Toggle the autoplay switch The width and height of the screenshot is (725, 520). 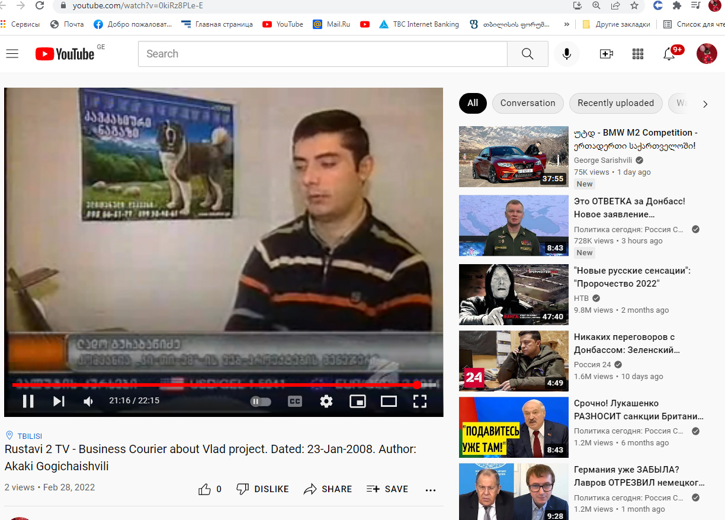click(x=261, y=401)
